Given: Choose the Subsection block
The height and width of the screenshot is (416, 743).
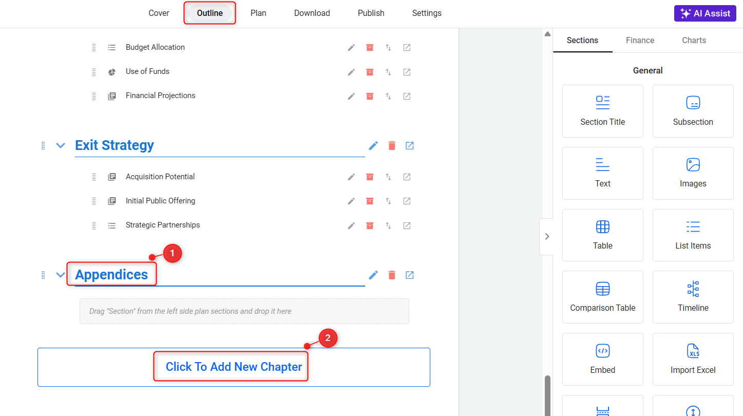Looking at the screenshot, I should (693, 111).
